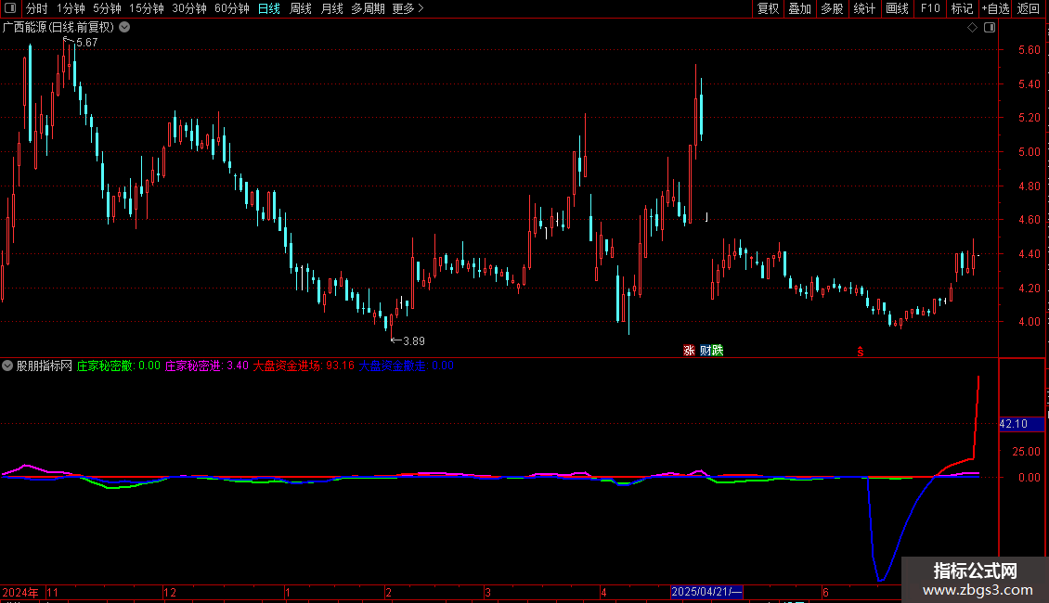1049x603 pixels.
Task: Click the 叠加 overlay button
Action: [799, 8]
